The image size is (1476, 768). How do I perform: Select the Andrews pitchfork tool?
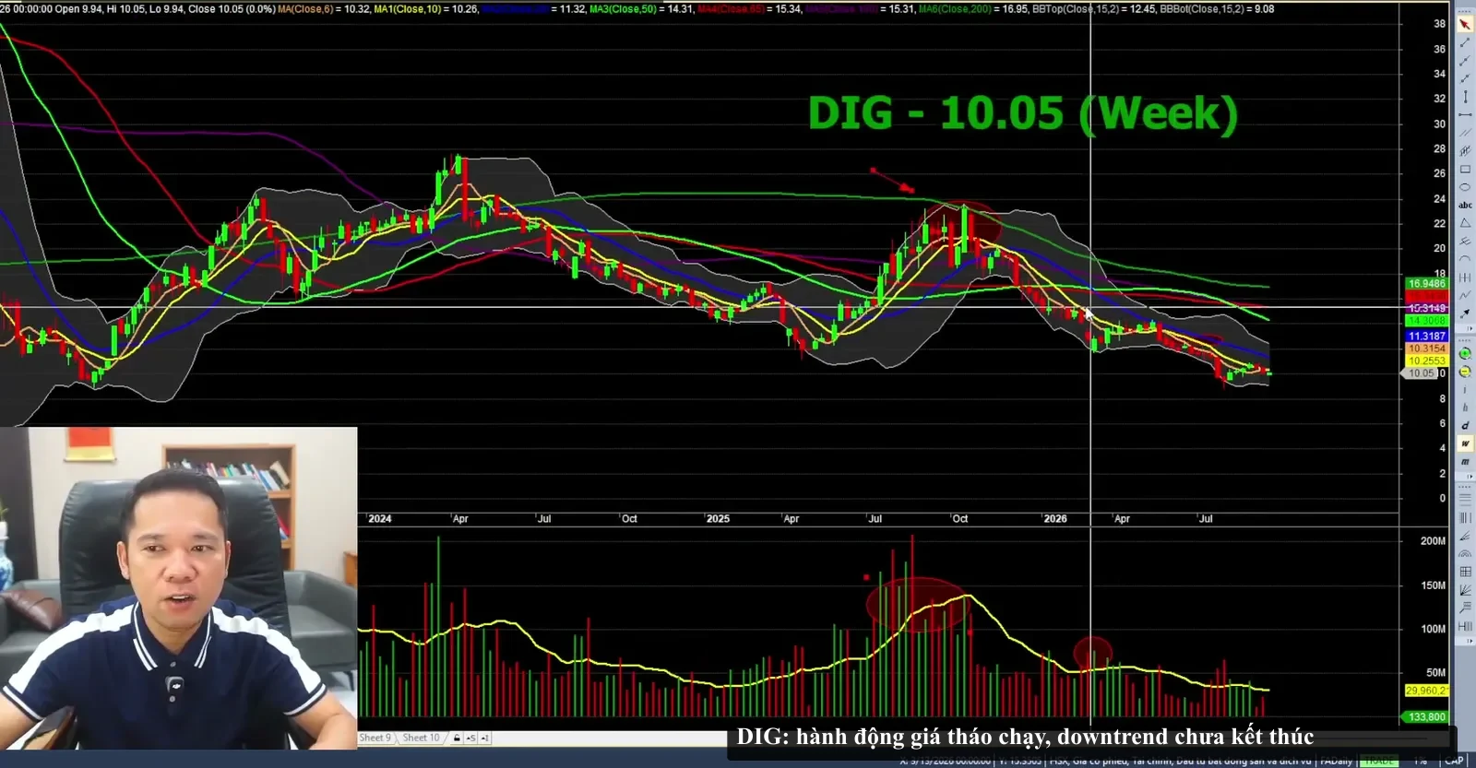[x=1465, y=242]
